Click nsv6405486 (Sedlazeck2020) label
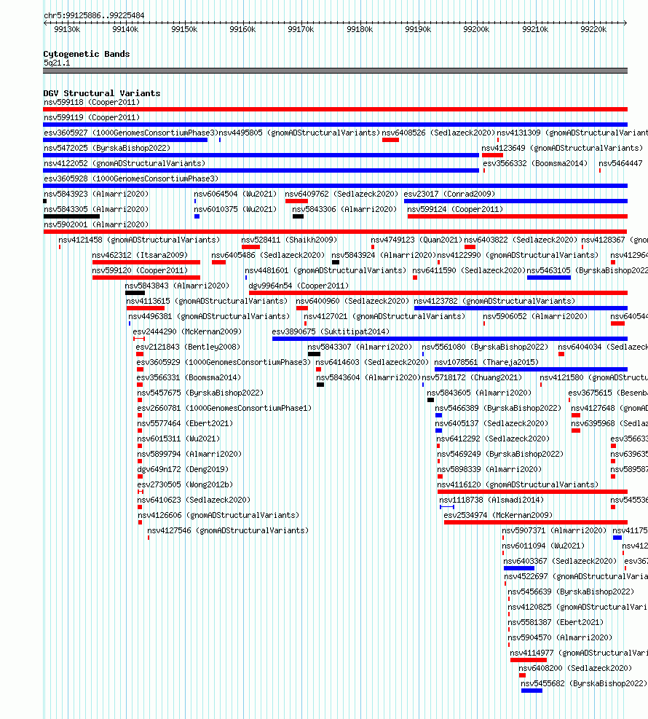 pyautogui.click(x=268, y=255)
